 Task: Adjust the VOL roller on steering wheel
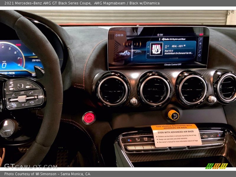(22, 99)
